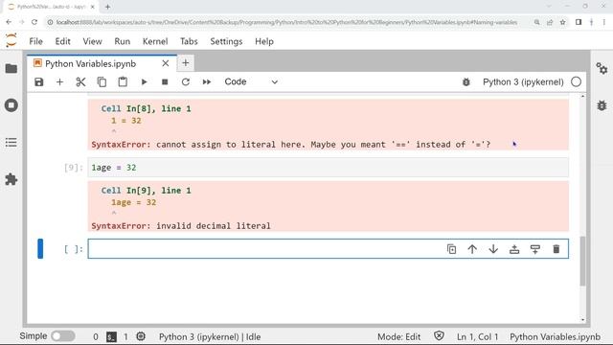Interrupt the kernel with stop icon

pos(165,81)
